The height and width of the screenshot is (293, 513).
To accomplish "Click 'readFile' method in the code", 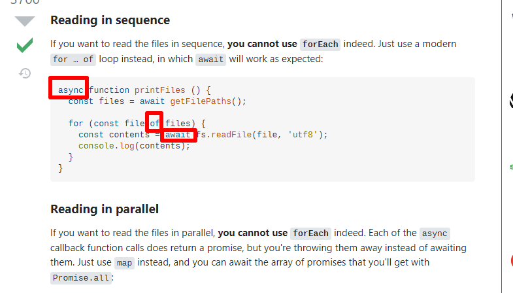I will coord(231,135).
